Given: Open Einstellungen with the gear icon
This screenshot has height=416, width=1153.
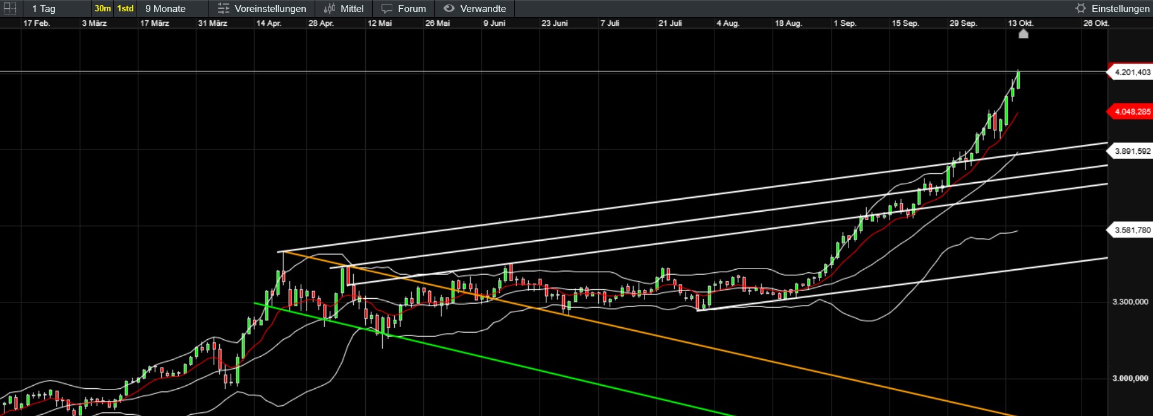Looking at the screenshot, I should (1080, 8).
